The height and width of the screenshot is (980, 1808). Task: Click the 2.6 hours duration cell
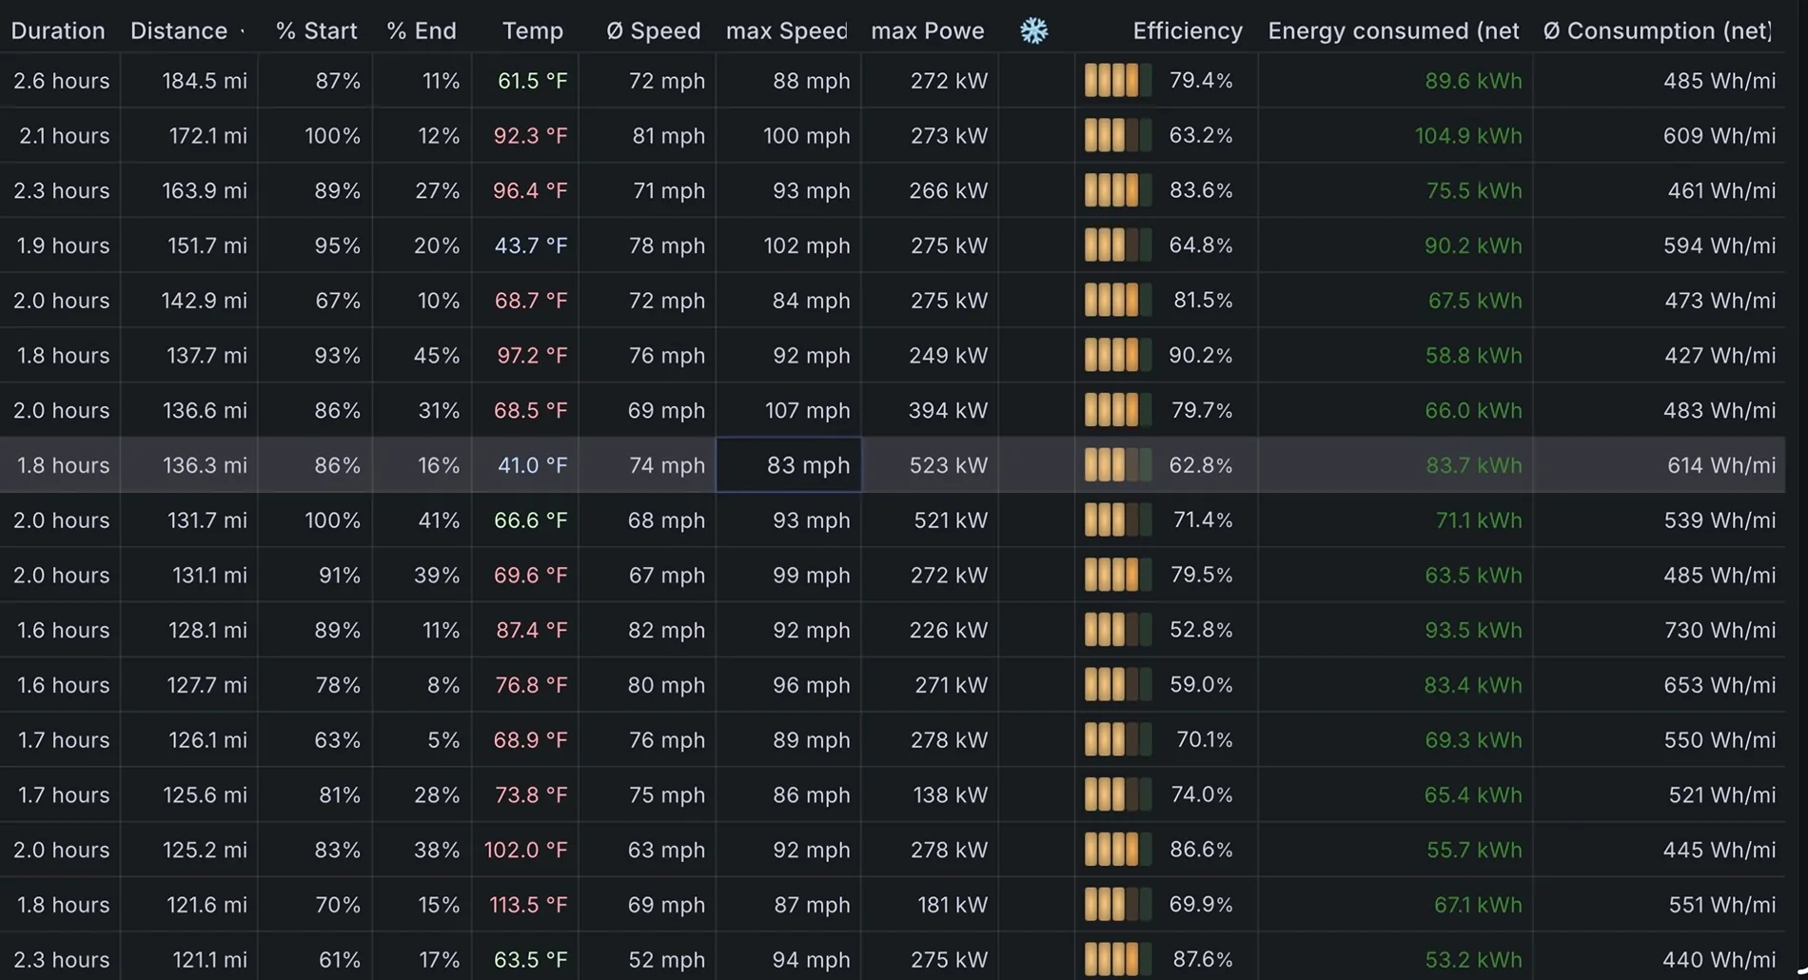(x=61, y=81)
